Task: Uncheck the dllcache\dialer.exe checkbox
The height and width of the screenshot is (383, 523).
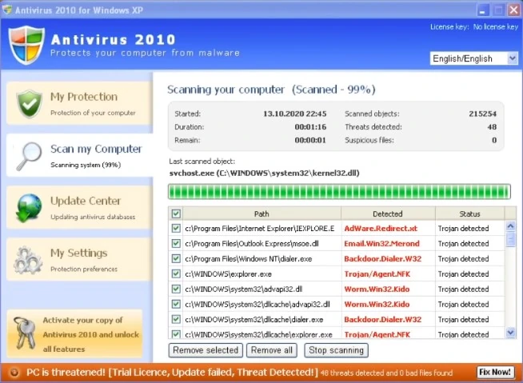Action: [176, 319]
